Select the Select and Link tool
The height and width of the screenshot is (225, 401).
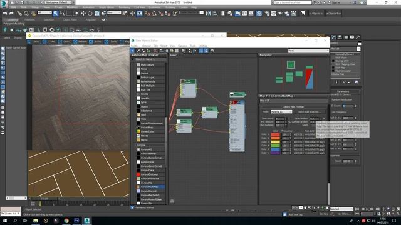tap(19, 13)
